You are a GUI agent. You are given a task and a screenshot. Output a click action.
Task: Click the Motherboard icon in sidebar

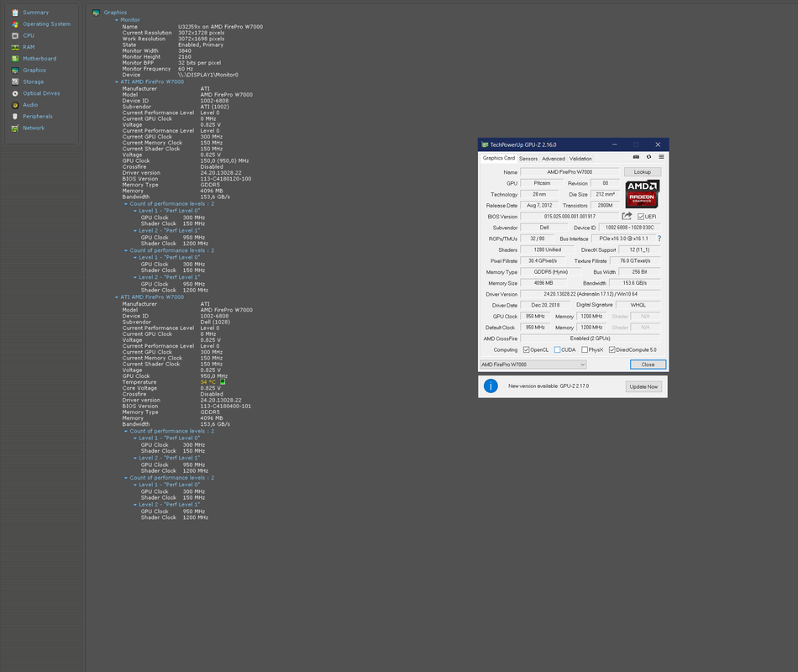coord(15,59)
